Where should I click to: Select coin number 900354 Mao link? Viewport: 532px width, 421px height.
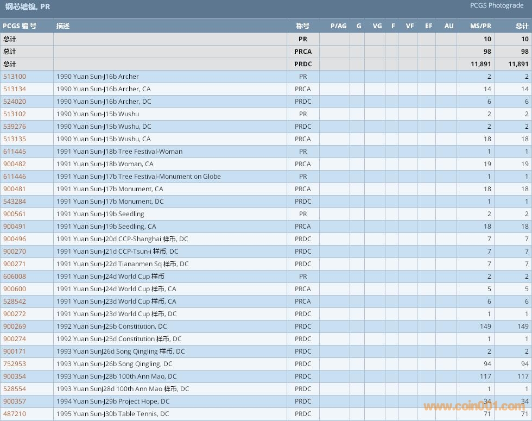15,376
